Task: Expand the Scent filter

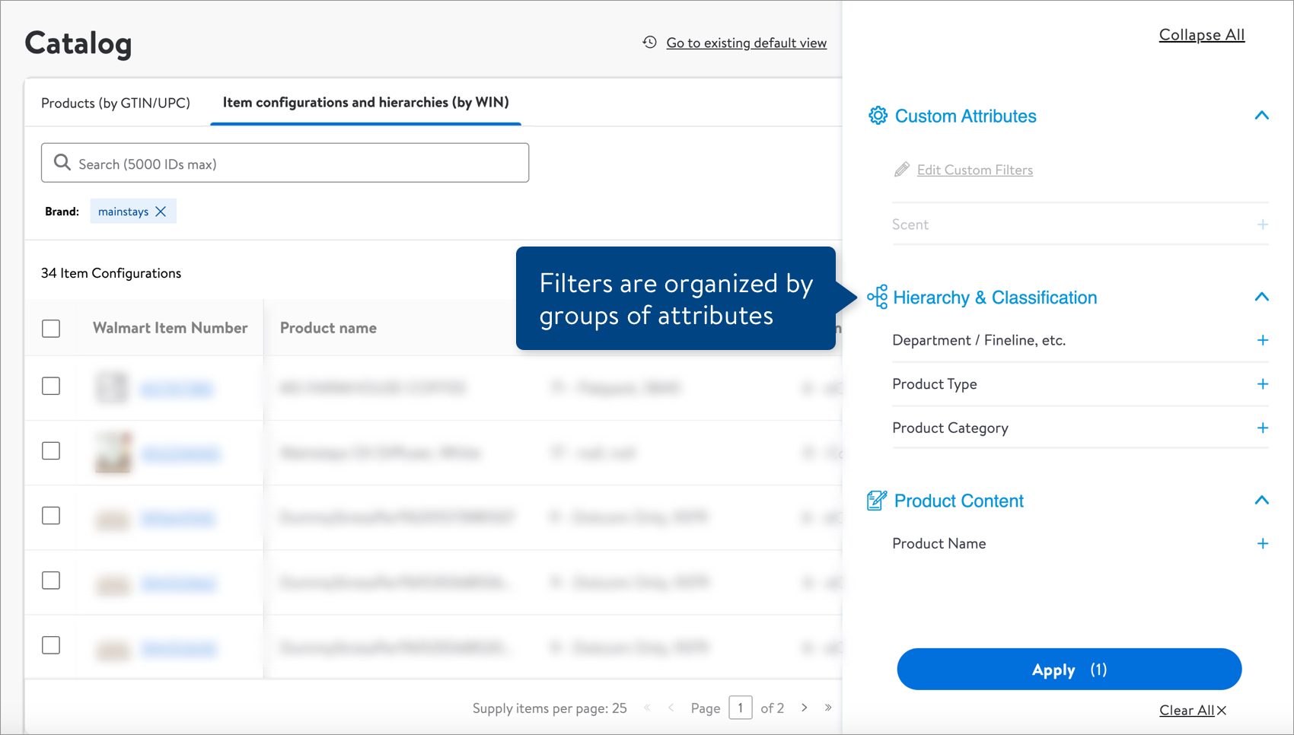Action: 1262,224
